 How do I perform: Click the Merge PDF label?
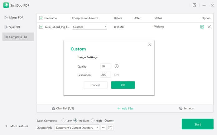pos(16,17)
